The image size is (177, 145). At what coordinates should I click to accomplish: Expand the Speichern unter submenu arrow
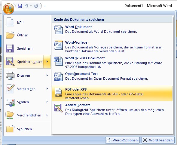point(47,62)
